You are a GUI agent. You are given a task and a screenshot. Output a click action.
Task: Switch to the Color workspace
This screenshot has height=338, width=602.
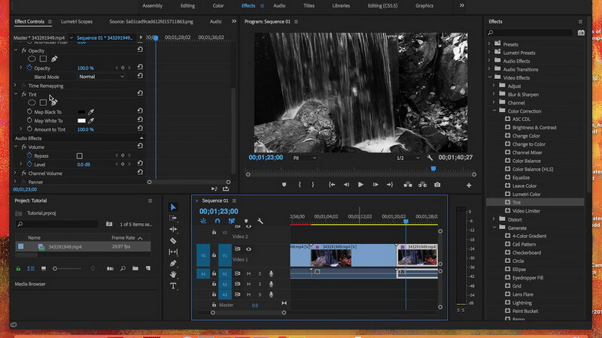pos(218,6)
